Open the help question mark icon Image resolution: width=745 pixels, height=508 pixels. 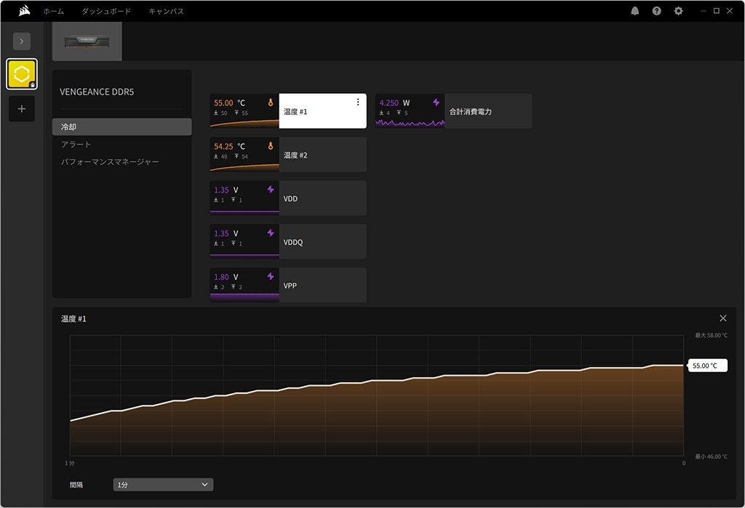(657, 11)
